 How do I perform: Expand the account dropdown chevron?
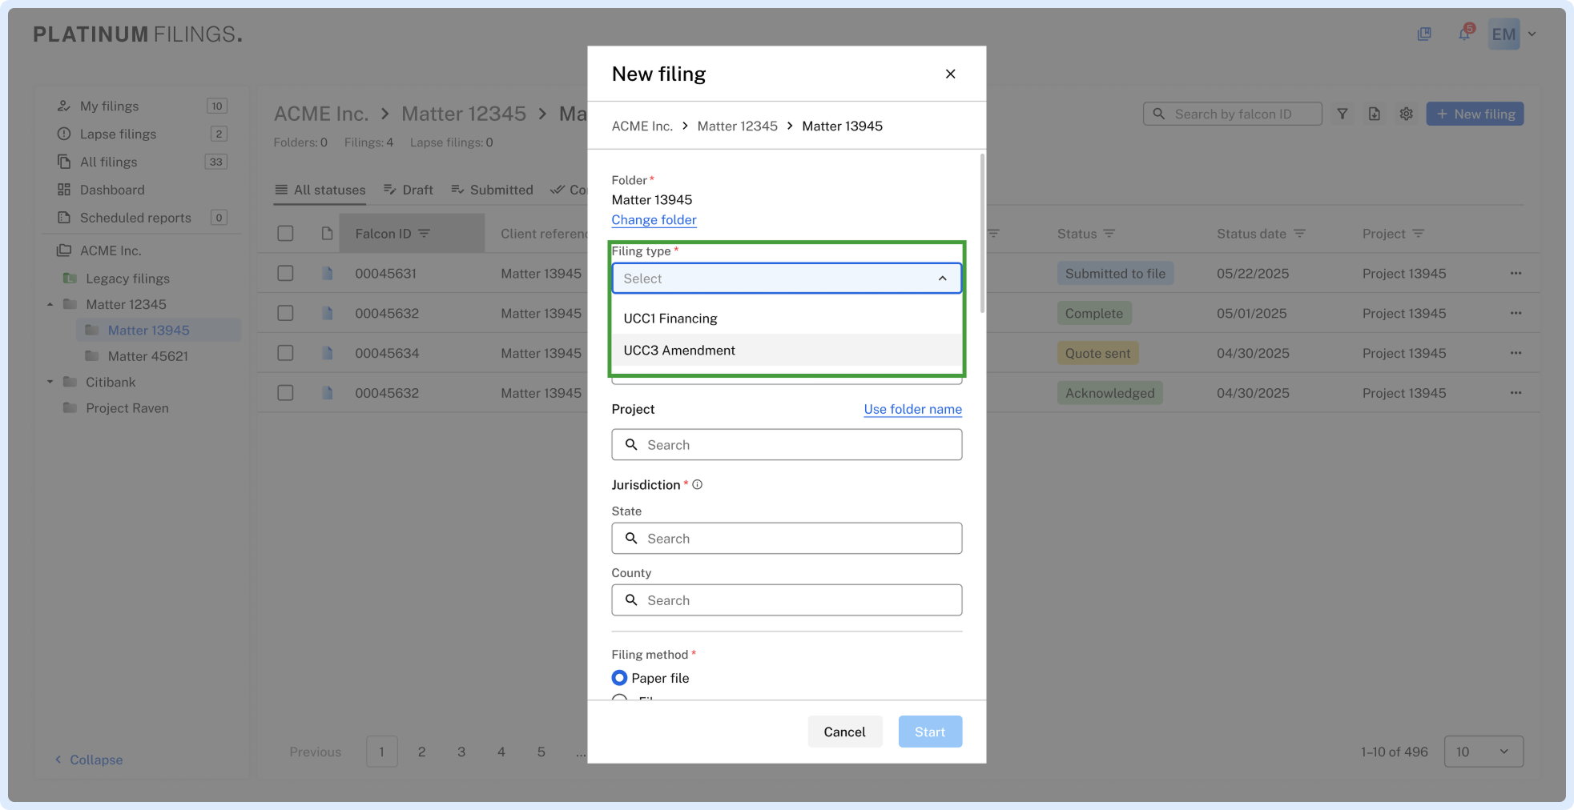(1532, 34)
